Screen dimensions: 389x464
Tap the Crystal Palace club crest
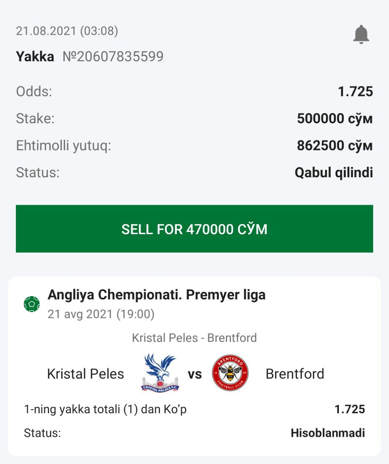pyautogui.click(x=160, y=373)
